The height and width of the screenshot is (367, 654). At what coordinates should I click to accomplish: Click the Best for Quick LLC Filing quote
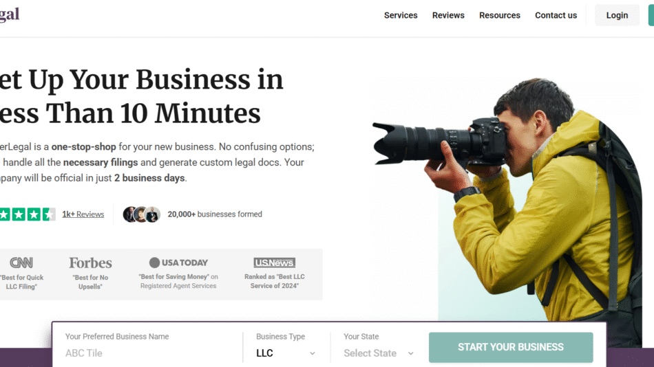click(21, 282)
